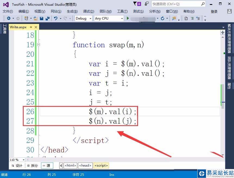Screen dimensions: 234x178
Task: Click the Find in Files toolbar icon
Action: click(174, 18)
